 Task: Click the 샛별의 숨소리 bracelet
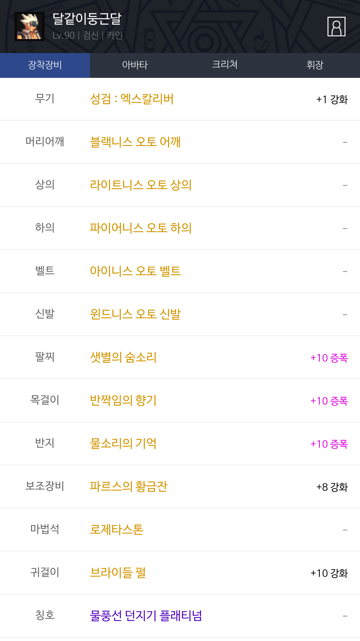[x=123, y=358]
